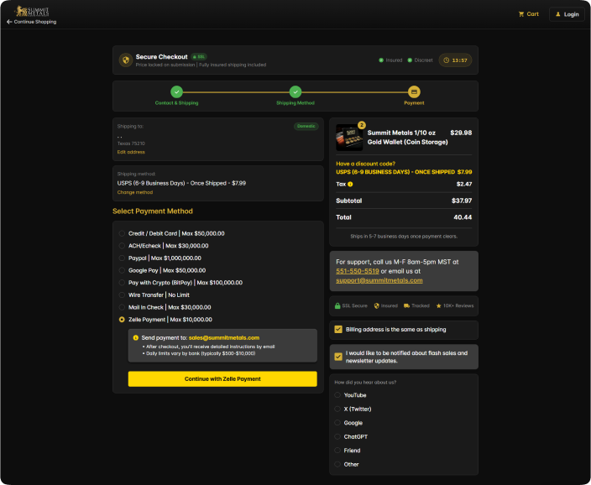
Task: Select ACH/Echeck payment option
Action: click(122, 246)
